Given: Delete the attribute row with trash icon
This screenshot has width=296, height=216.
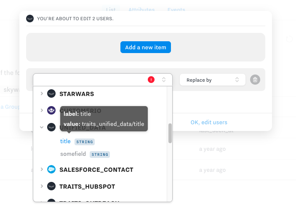Looking at the screenshot, I should [x=255, y=80].
